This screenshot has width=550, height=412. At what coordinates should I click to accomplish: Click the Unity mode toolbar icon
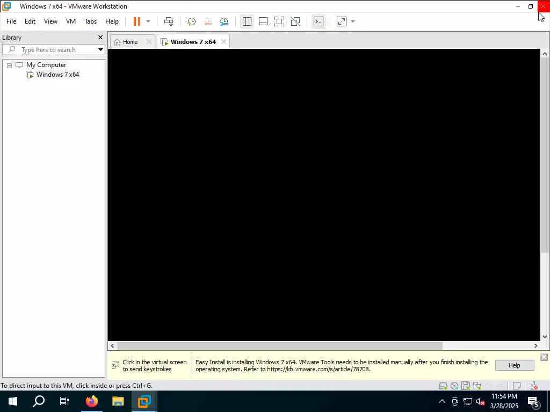tap(295, 21)
